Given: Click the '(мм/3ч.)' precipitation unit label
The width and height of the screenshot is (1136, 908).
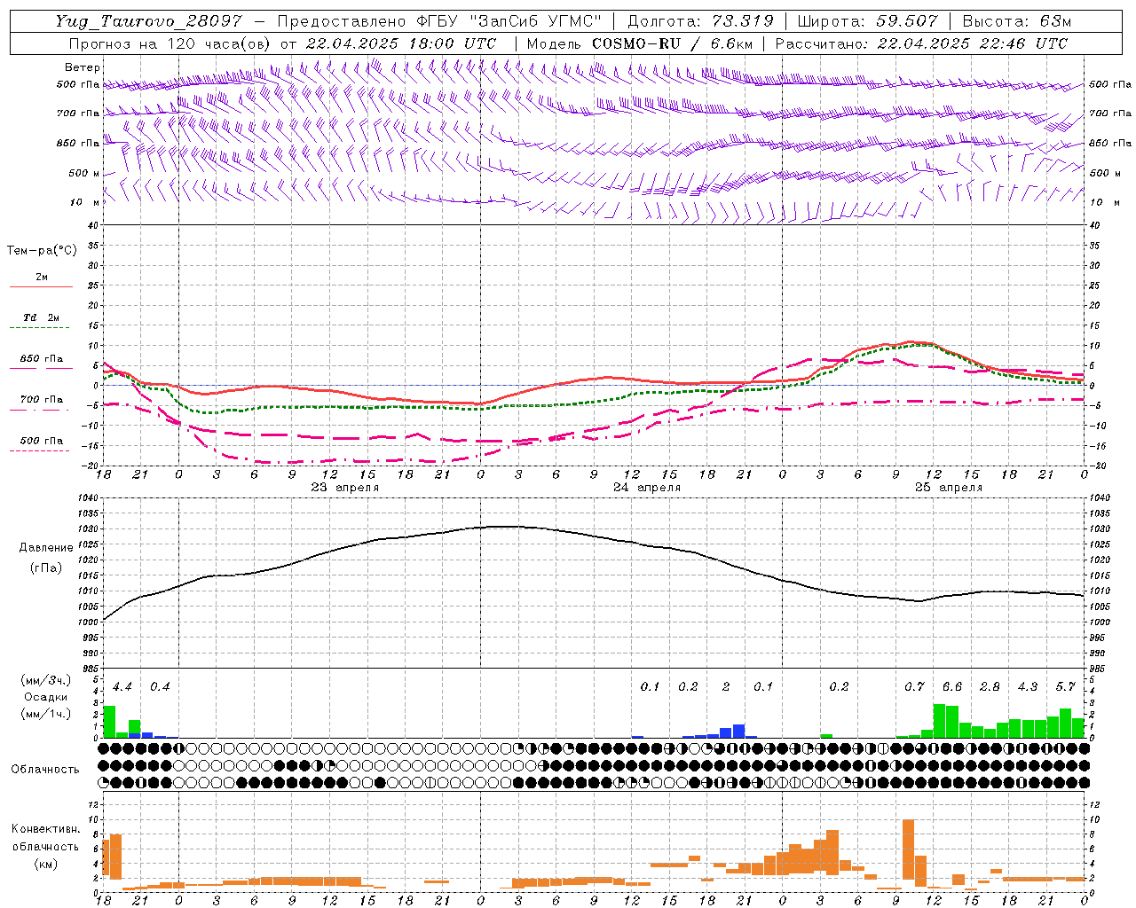Looking at the screenshot, I should coord(46,680).
